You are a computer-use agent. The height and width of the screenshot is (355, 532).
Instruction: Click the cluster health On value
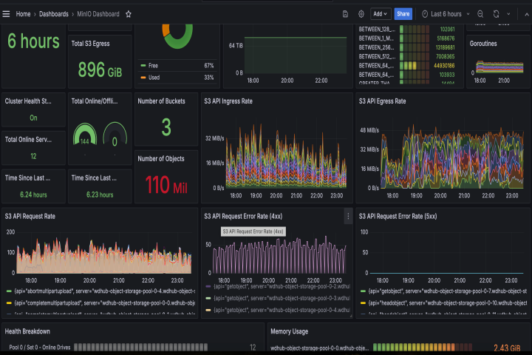click(x=33, y=118)
